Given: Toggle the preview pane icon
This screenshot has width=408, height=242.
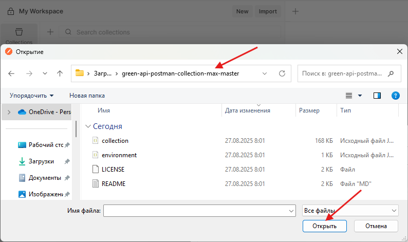Looking at the screenshot, I should (x=377, y=96).
